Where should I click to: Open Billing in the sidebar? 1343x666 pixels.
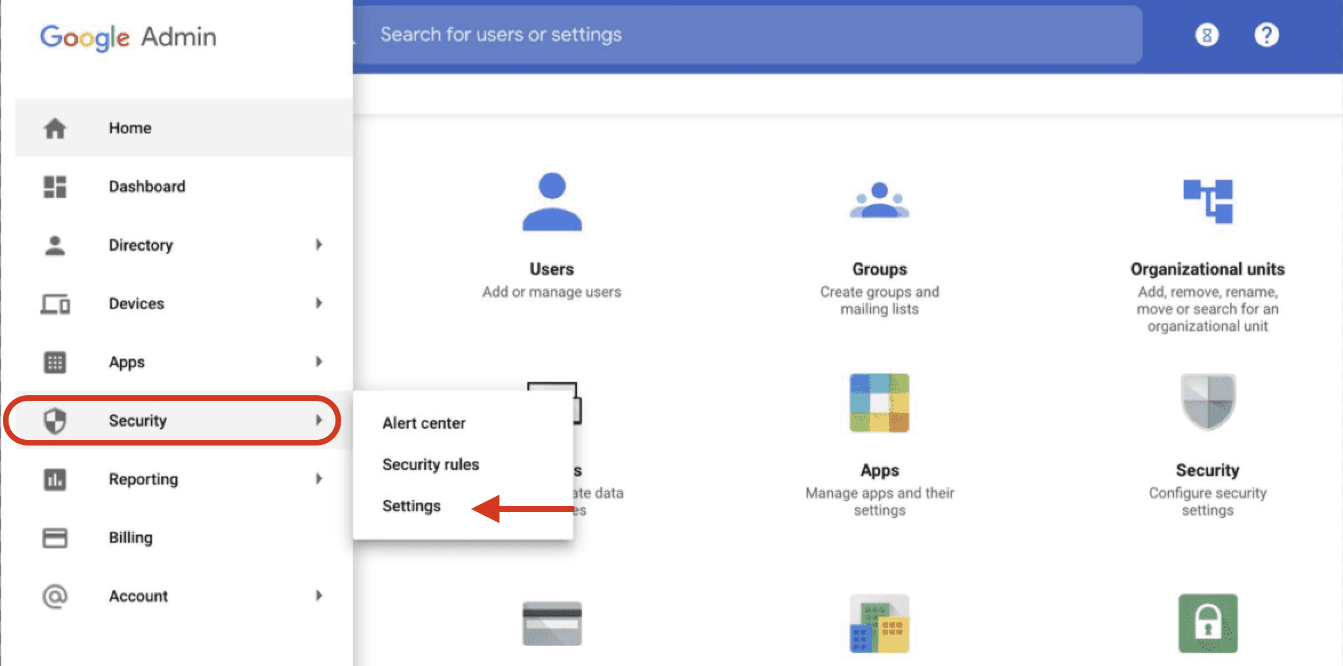[x=184, y=537]
